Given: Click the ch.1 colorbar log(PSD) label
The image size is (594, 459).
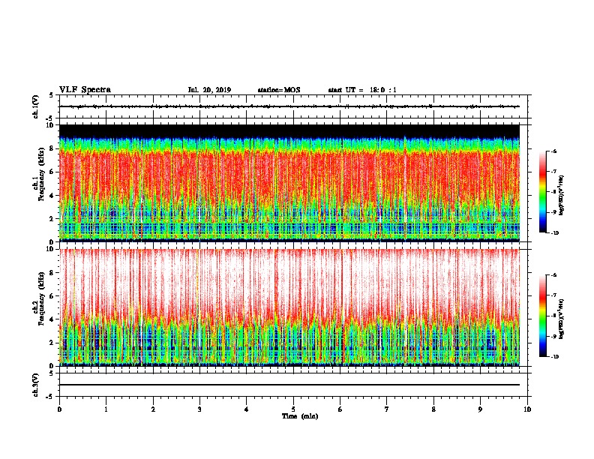Looking at the screenshot, I should (x=562, y=195).
